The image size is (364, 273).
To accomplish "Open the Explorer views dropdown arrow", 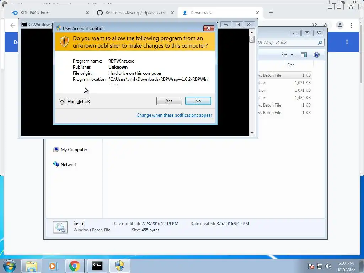I will [292, 55].
